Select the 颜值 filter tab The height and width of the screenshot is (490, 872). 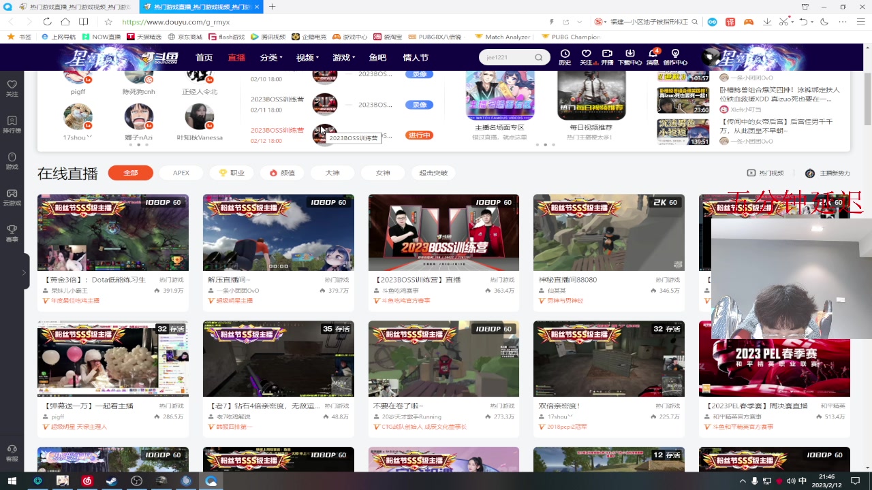coord(282,173)
